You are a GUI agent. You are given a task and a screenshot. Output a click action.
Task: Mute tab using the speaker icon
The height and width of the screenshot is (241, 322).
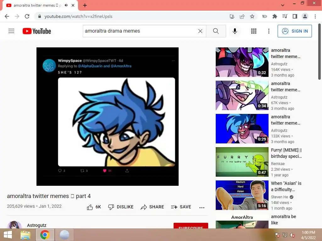66,5
